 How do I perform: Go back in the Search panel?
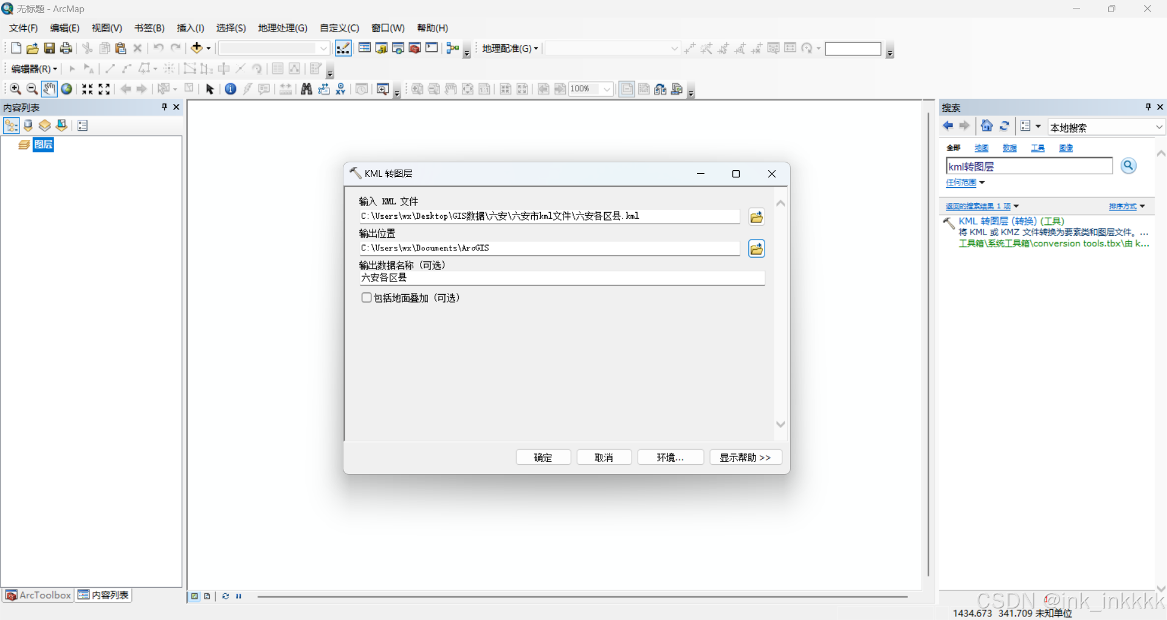948,126
